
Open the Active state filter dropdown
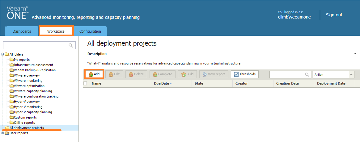click(334, 75)
